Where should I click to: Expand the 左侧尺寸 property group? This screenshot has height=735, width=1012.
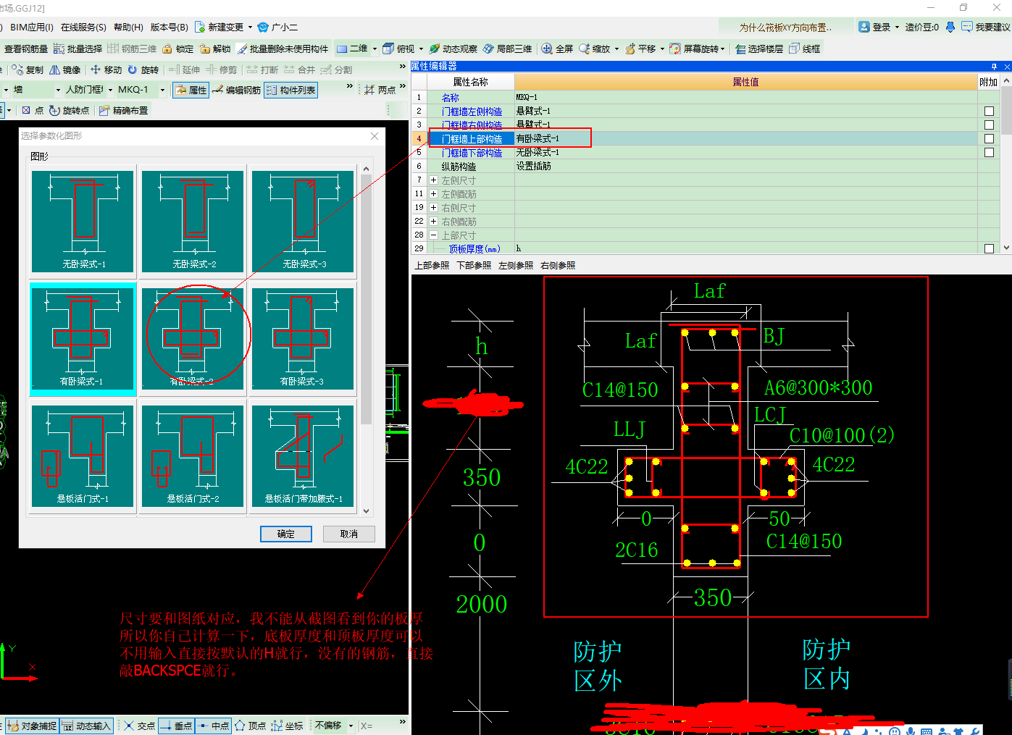coord(433,180)
